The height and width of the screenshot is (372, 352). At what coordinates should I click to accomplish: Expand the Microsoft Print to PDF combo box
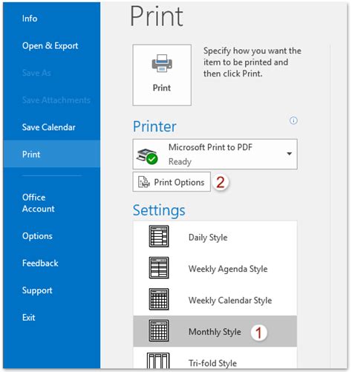[x=215, y=154]
